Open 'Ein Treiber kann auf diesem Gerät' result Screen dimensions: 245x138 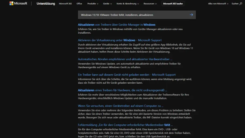(127, 75)
